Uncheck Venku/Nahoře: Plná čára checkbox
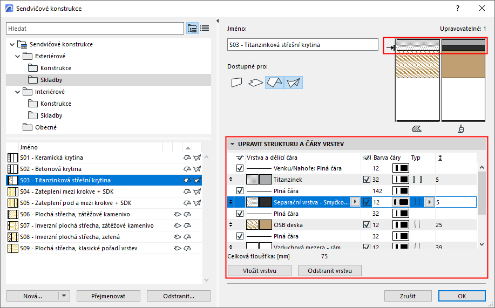 (x=240, y=168)
